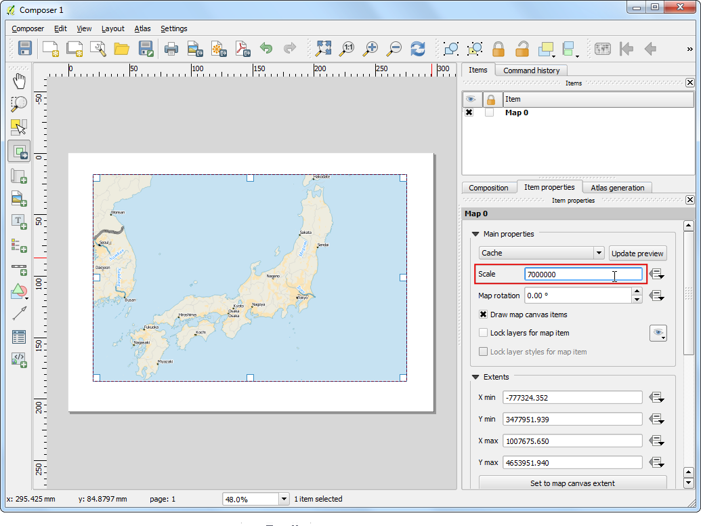Save project with the floppy disk icon
Image resolution: width=701 pixels, height=526 pixels.
coord(25,49)
